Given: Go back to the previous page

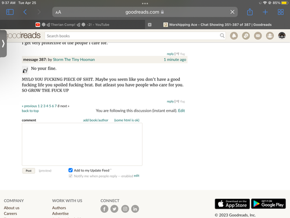Looking at the screenshot, I should [25, 12].
